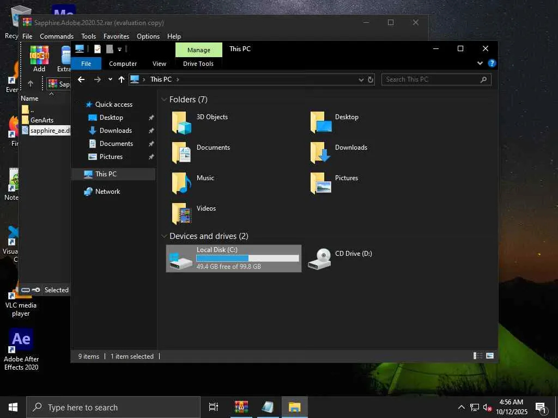Click the Name column header in WinRAR
558x418 pixels.
click(29, 99)
